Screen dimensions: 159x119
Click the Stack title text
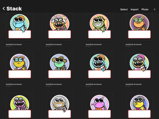coord(14,9)
